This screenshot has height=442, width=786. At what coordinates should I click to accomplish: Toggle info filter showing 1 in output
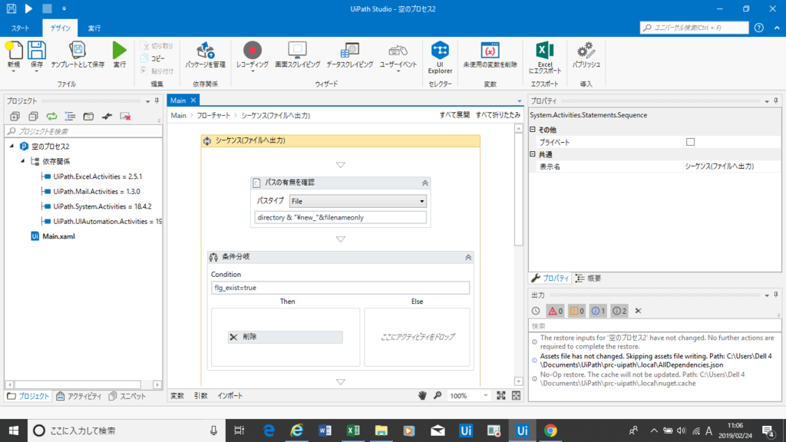[x=598, y=312]
